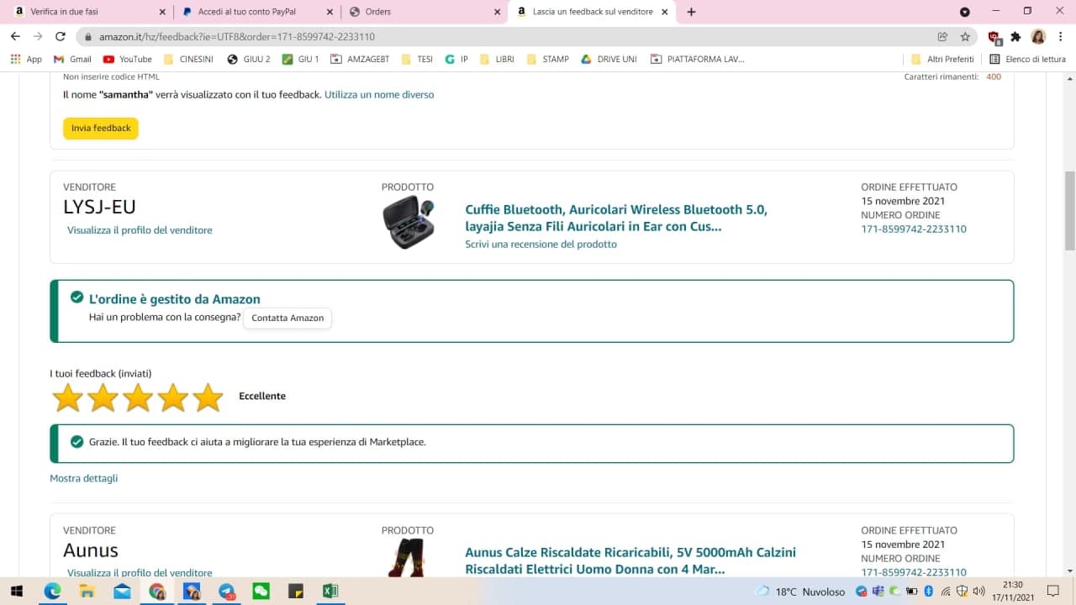This screenshot has width=1076, height=605.
Task: Click the share page icon in address bar
Action: pyautogui.click(x=942, y=37)
